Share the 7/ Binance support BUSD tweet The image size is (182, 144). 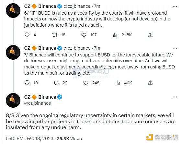point(150,83)
